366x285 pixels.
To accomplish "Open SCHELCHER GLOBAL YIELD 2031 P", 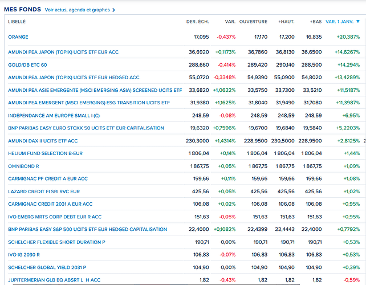I will [47, 267].
